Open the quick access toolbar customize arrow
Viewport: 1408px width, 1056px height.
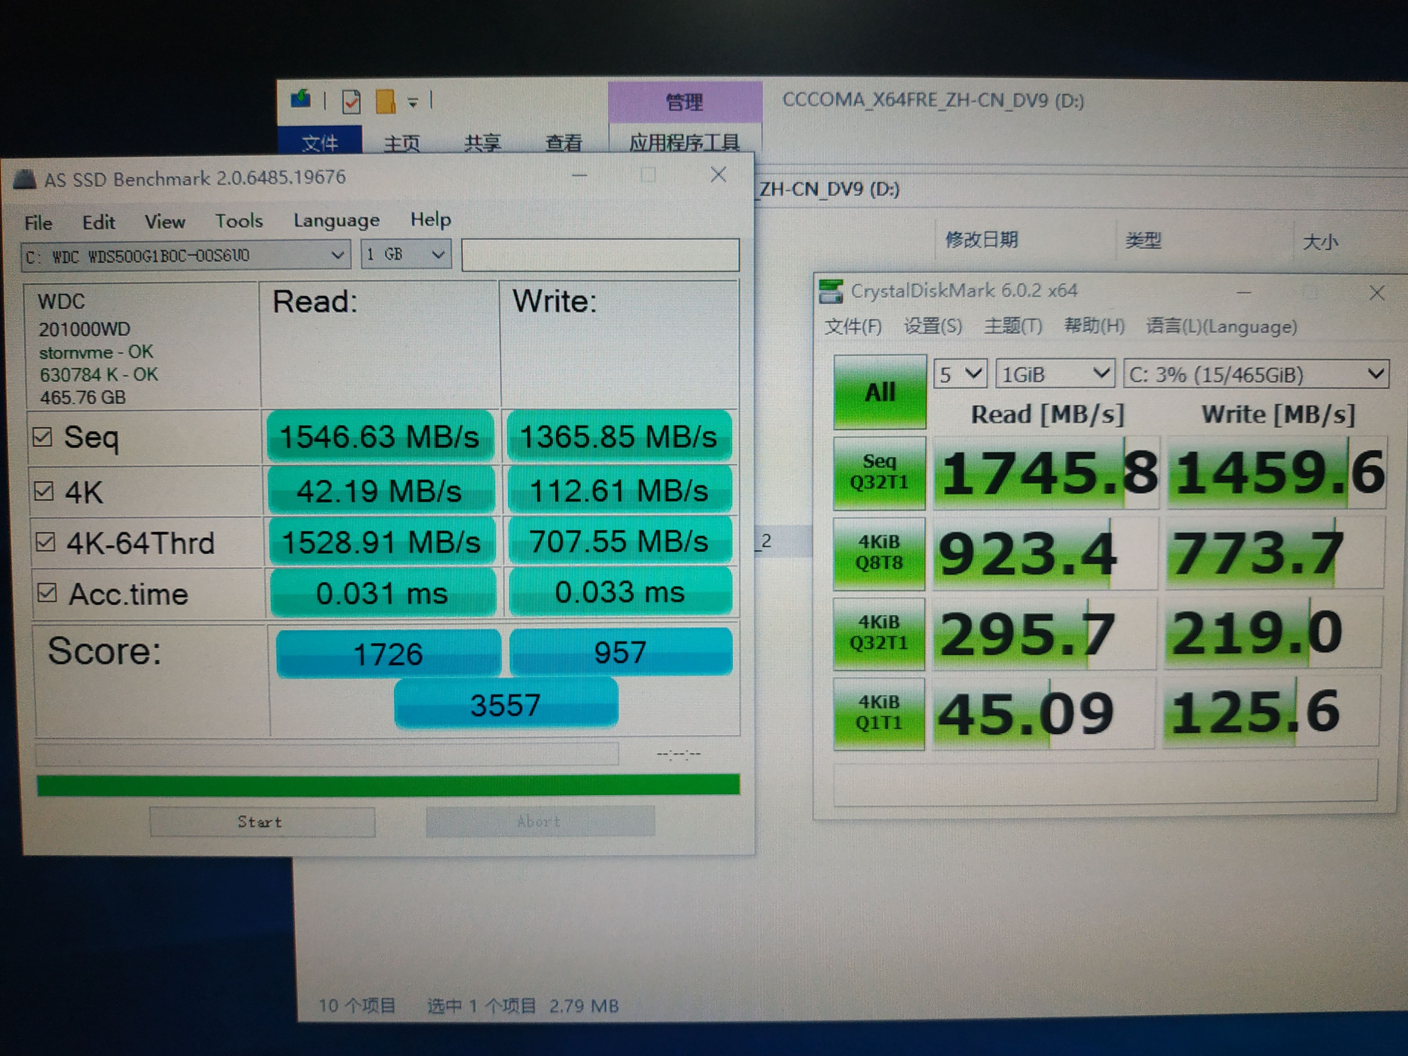coord(413,102)
